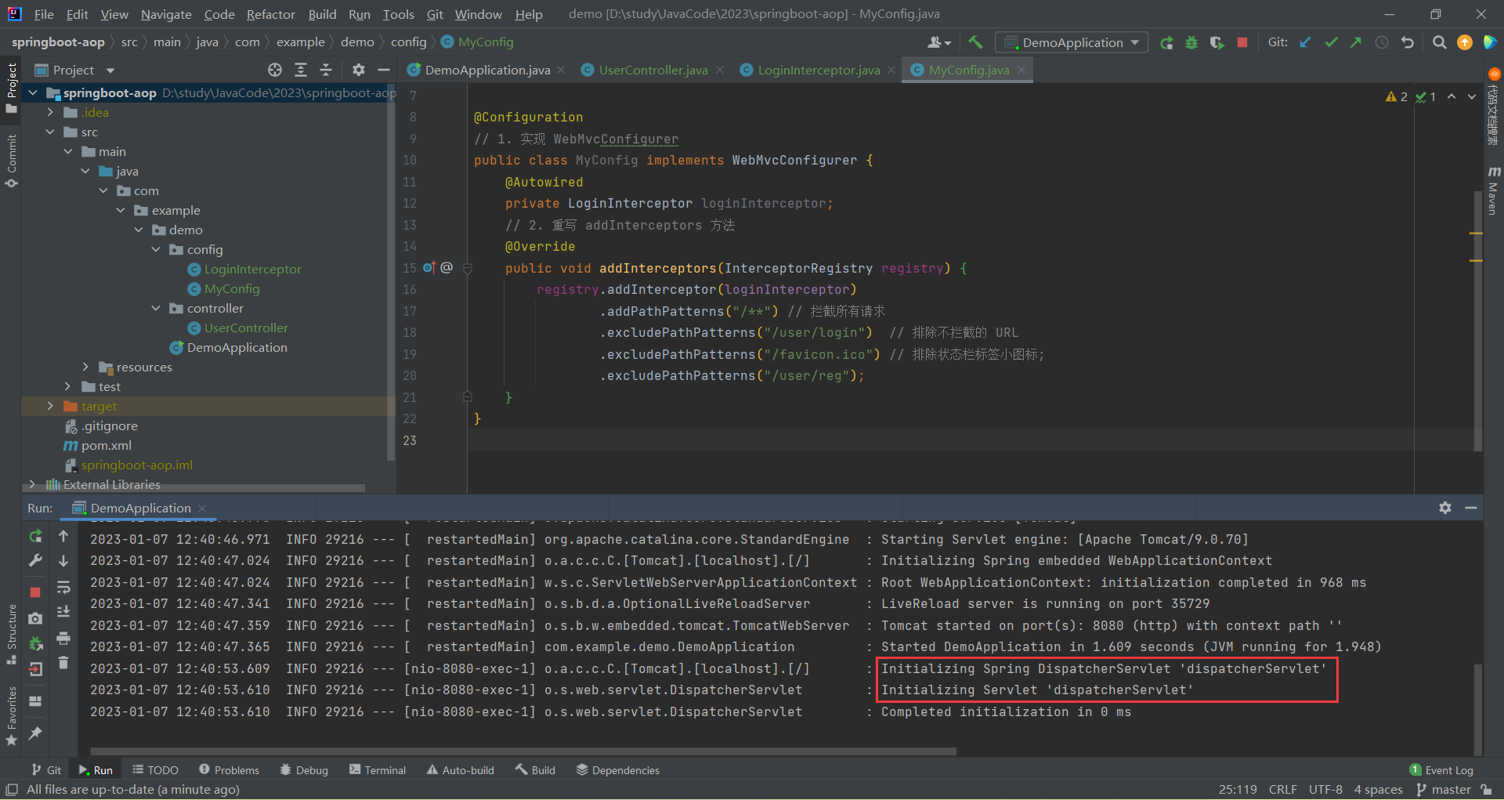
Task: Click master branch in status bar
Action: (x=1444, y=790)
